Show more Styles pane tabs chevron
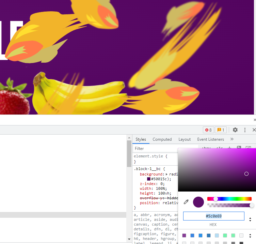The height and width of the screenshot is (244, 256). pos(232,139)
